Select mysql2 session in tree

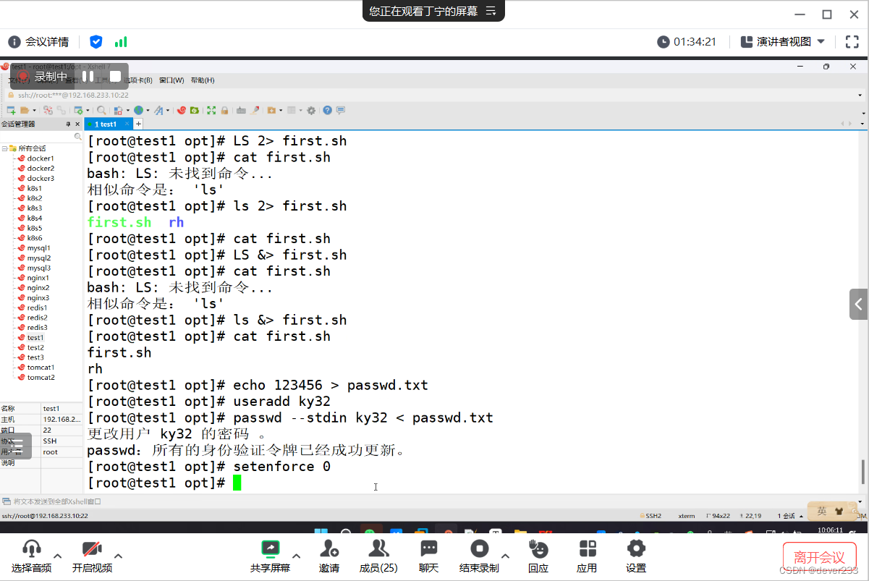point(39,258)
